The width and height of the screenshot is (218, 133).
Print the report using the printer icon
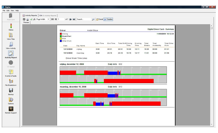(x=27, y=19)
